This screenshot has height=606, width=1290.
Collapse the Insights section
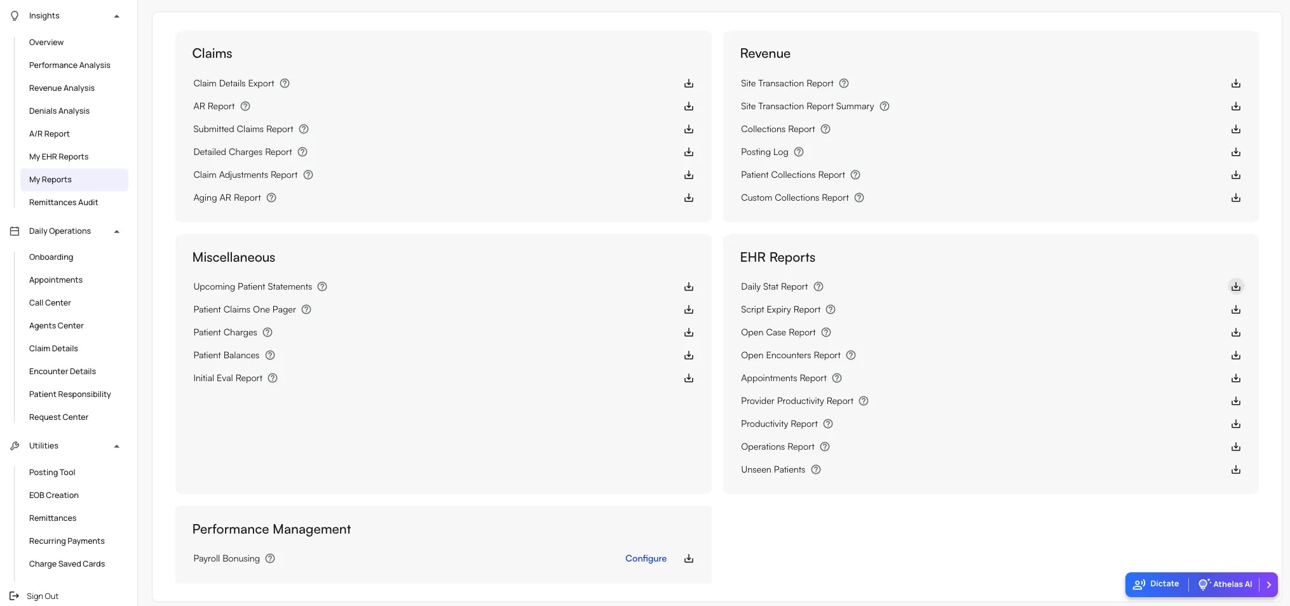(x=117, y=15)
